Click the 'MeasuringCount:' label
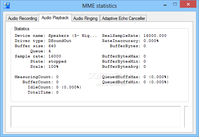The height and width of the screenshot is (137, 199). (x=34, y=77)
